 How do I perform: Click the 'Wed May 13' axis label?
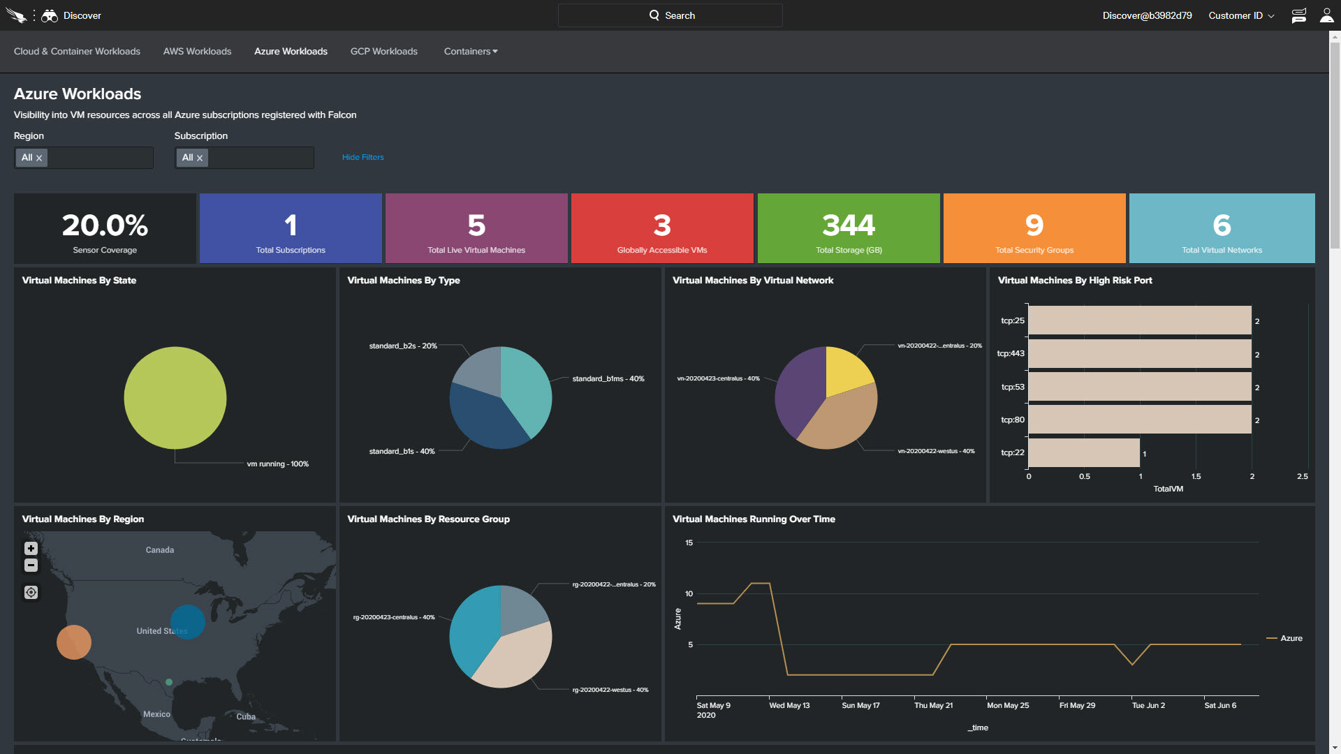[789, 705]
